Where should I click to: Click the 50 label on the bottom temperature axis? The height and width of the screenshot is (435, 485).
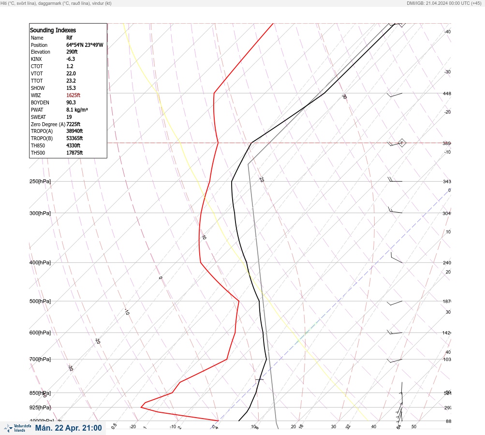(414, 427)
